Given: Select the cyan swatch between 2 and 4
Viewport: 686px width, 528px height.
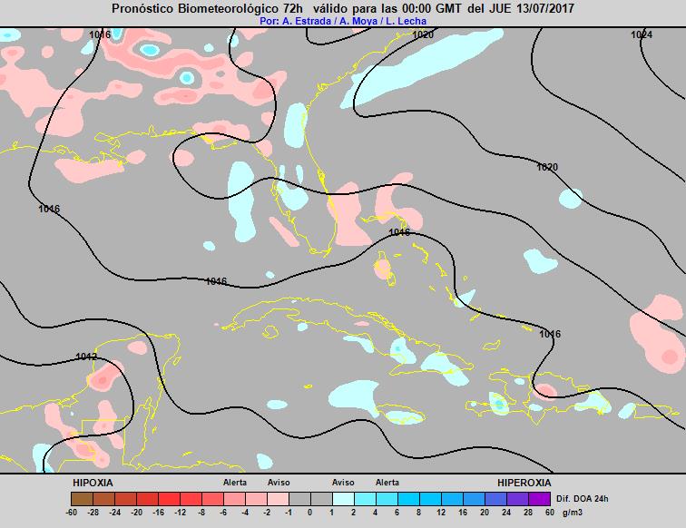Looking at the screenshot, I should [366, 499].
